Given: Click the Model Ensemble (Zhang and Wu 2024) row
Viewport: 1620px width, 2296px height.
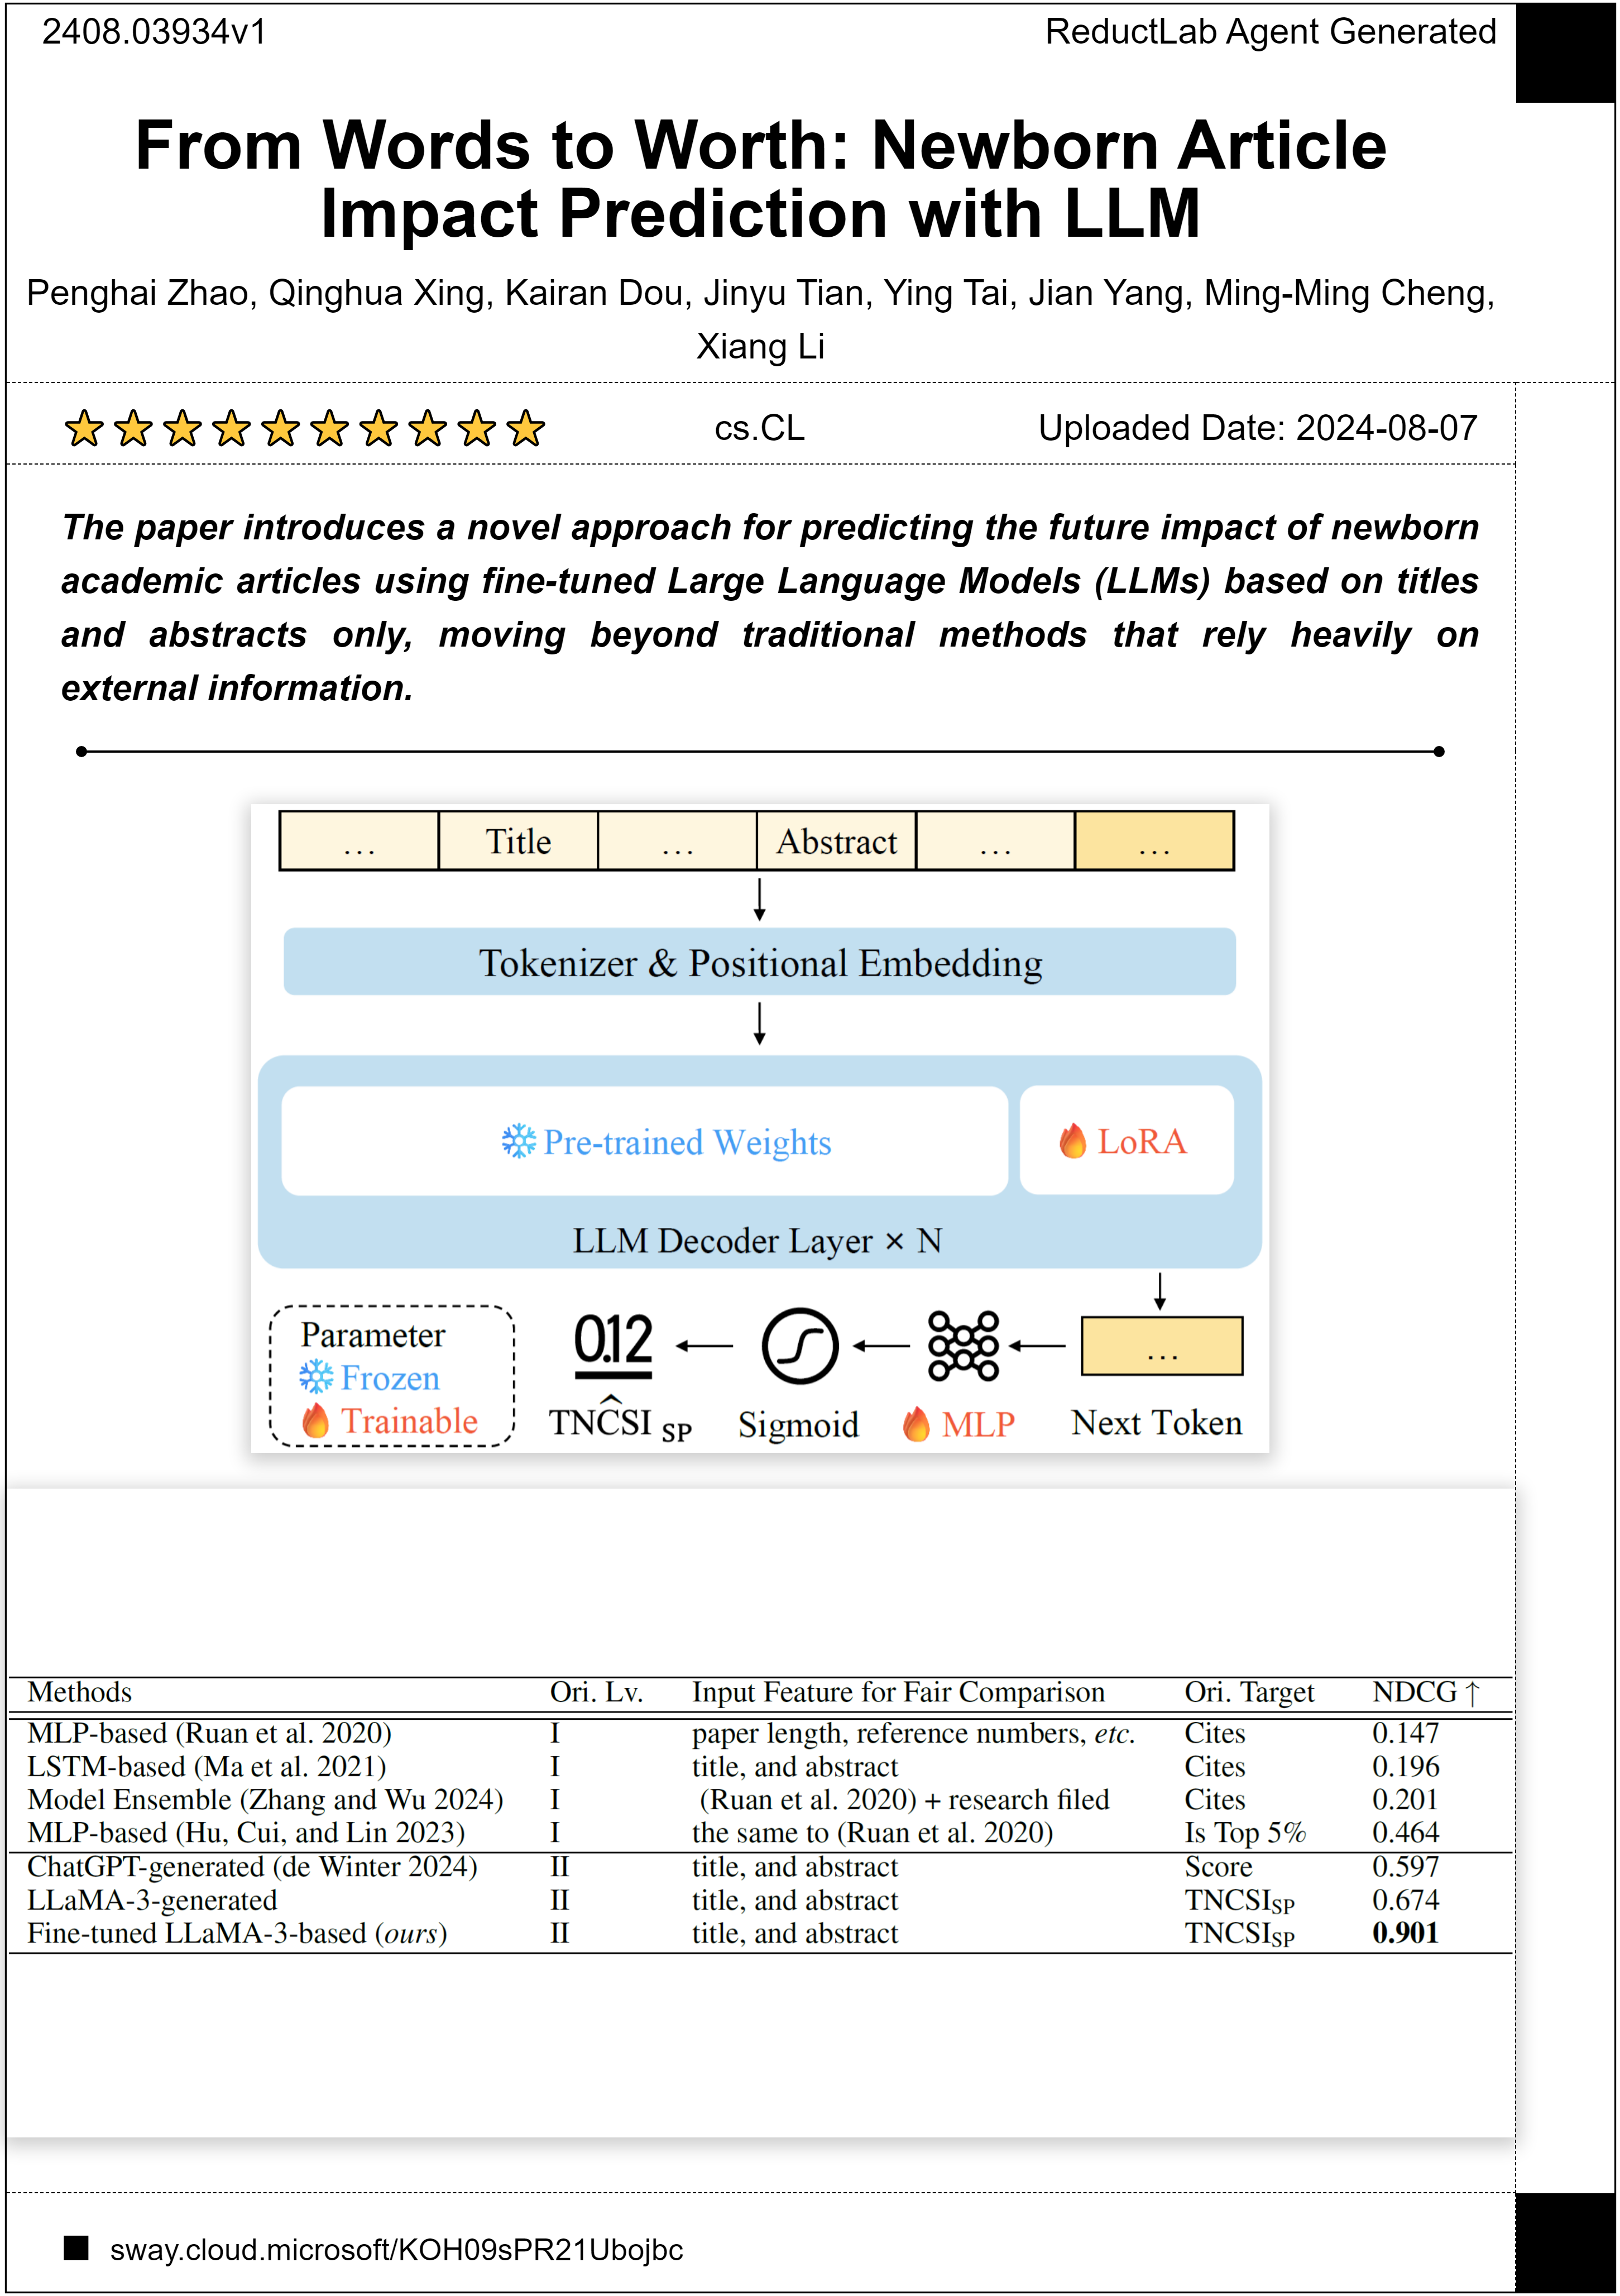Looking at the screenshot, I should [760, 1799].
